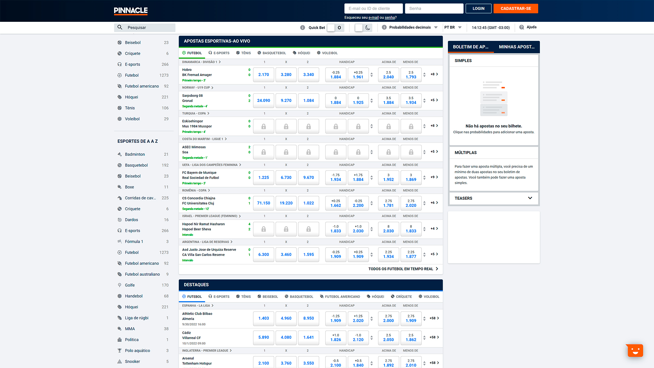Toggle the Quick Bet switch
The width and height of the screenshot is (654, 368).
click(x=335, y=28)
